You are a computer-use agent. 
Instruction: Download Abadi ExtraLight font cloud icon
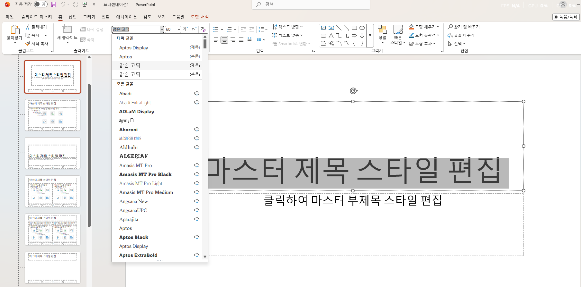pyautogui.click(x=197, y=102)
